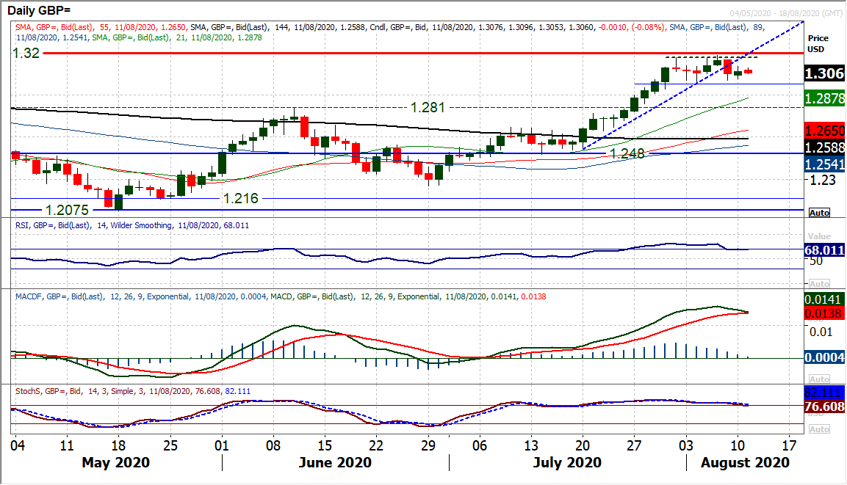Click the Auto button in the price panel
847x485 pixels.
[x=819, y=213]
